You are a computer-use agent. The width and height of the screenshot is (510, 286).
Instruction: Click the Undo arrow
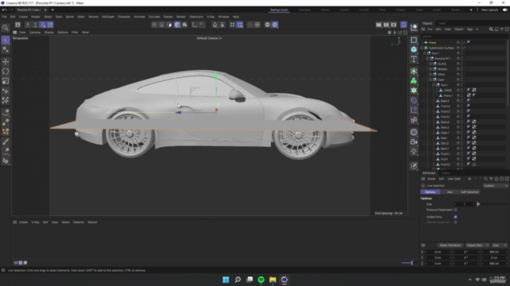[x=4, y=10]
